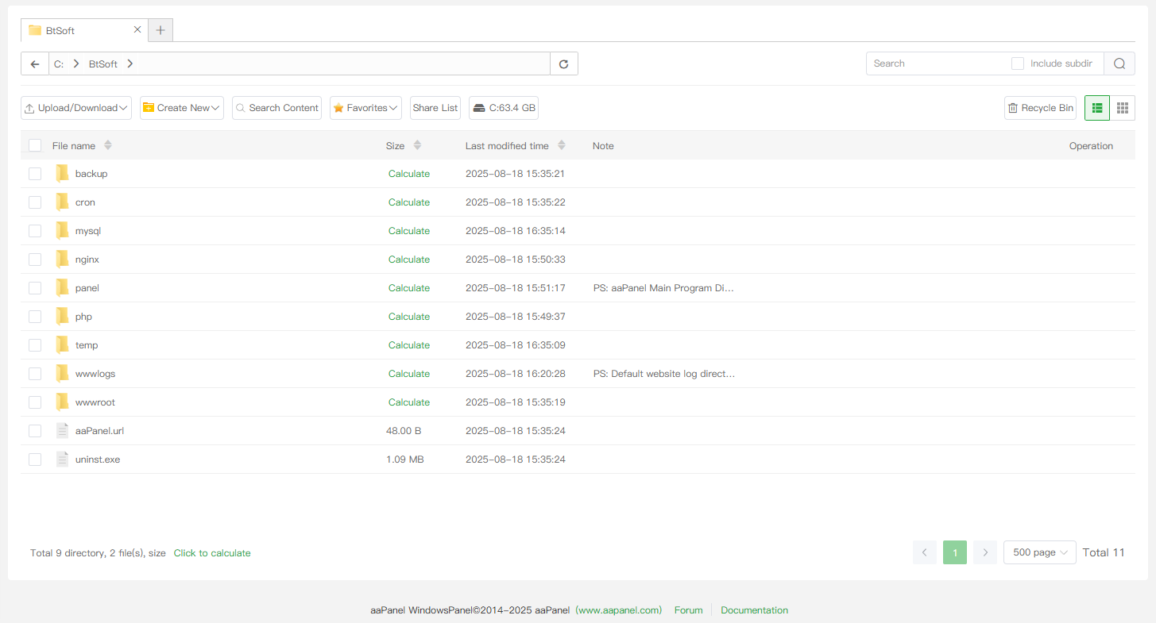
Task: Close the BtSoft tab
Action: pyautogui.click(x=137, y=29)
